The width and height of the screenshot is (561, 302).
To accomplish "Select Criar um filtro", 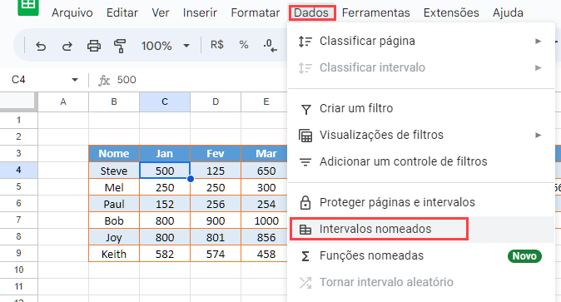I will click(421, 108).
